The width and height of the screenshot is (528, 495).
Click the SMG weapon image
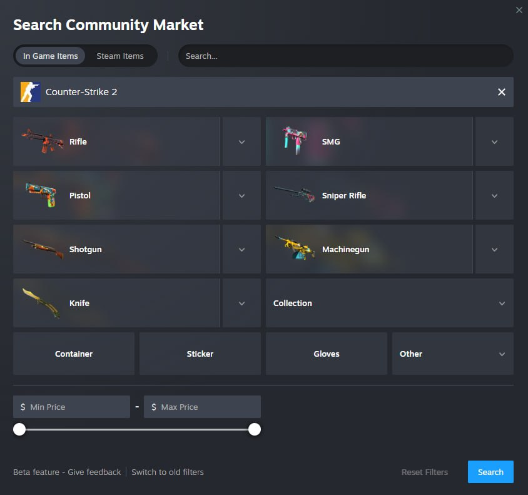(x=294, y=141)
